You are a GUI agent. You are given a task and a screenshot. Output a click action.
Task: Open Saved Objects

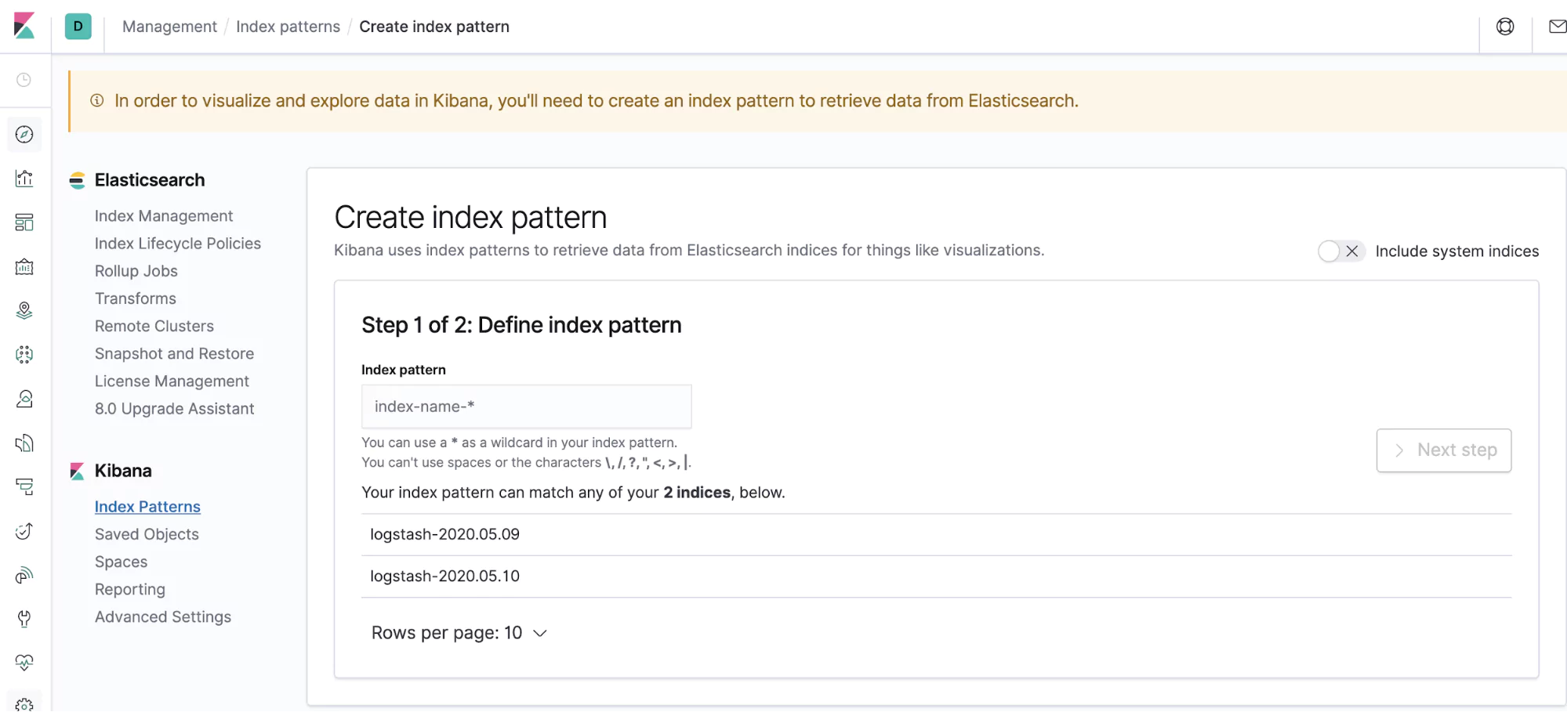click(147, 534)
